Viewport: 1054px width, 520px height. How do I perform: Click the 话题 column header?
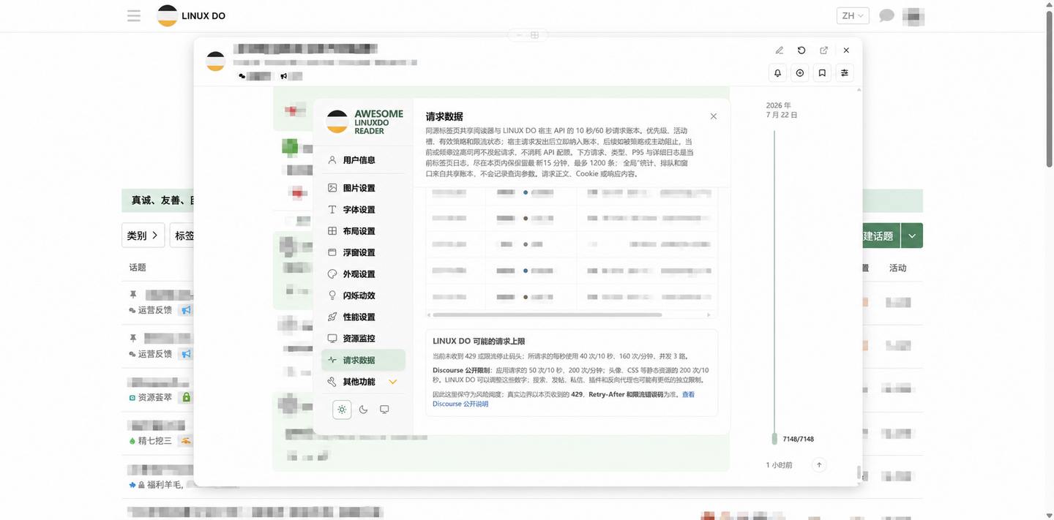click(138, 268)
